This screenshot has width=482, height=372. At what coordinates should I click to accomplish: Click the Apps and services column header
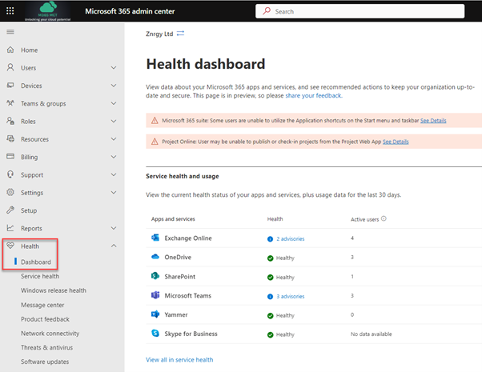click(173, 219)
